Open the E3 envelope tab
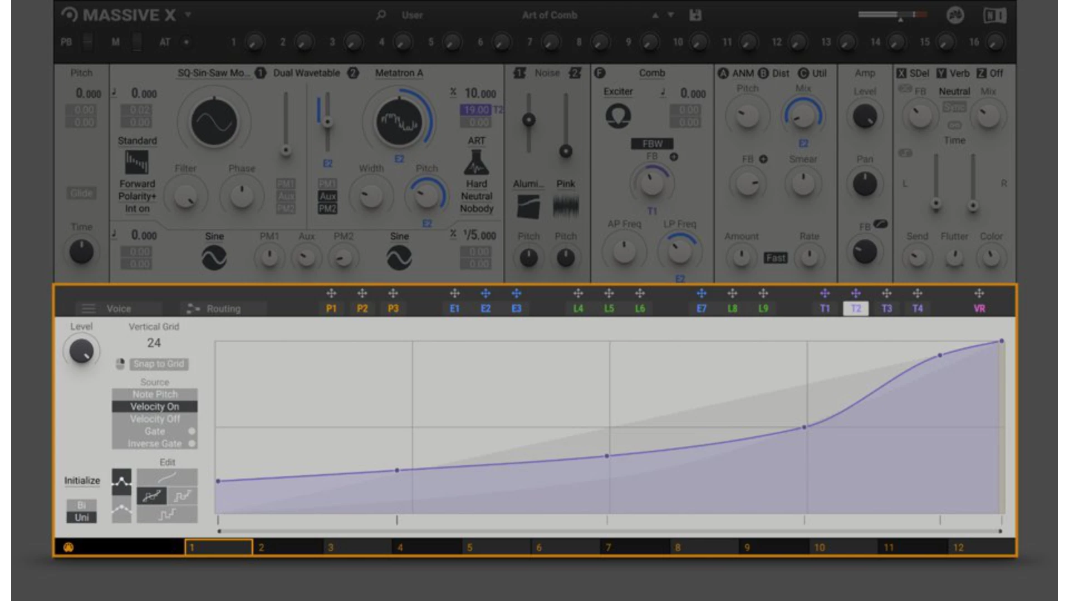This screenshot has width=1069, height=601. pos(516,308)
